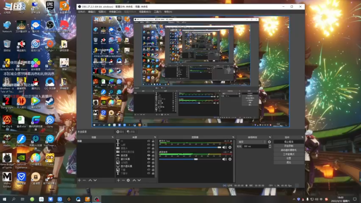
Task: Open taskbar search magnifier
Action: (14, 199)
